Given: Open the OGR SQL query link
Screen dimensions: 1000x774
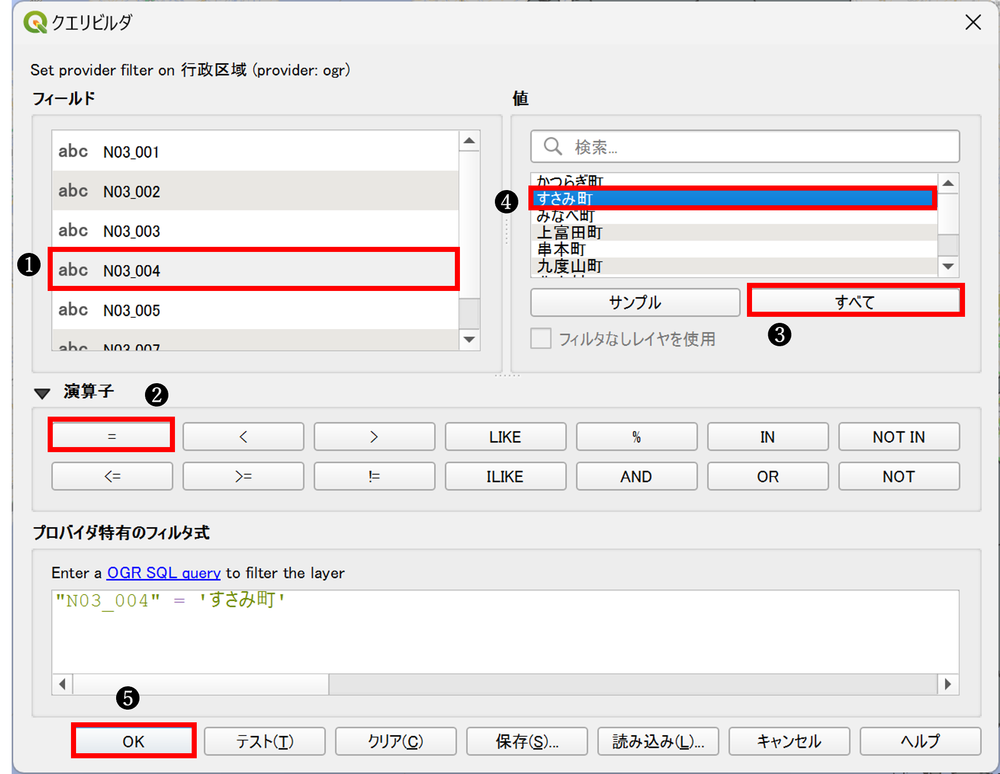Looking at the screenshot, I should click(163, 573).
